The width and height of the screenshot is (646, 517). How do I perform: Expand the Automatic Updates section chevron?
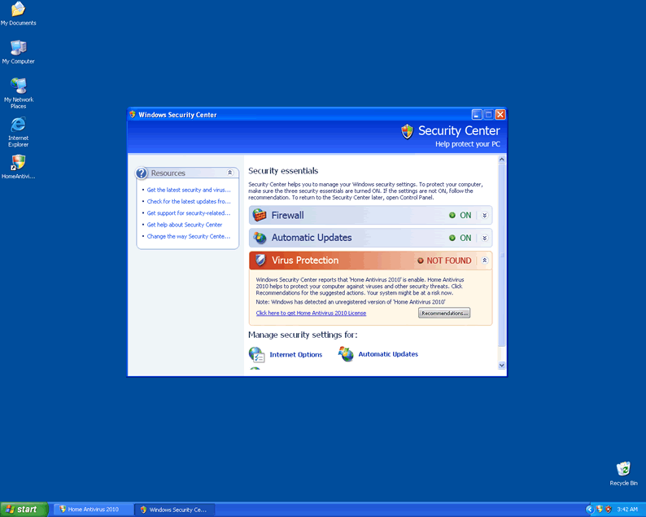coord(485,239)
